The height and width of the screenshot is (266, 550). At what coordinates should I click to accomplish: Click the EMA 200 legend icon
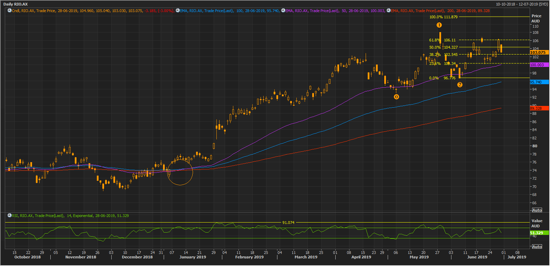point(389,11)
